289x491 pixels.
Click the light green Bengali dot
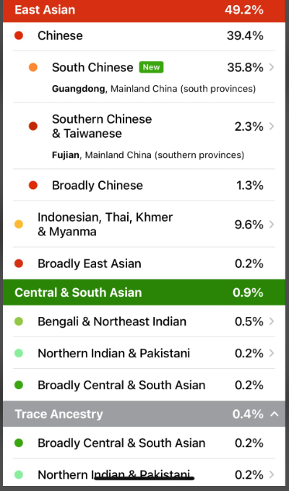point(19,321)
